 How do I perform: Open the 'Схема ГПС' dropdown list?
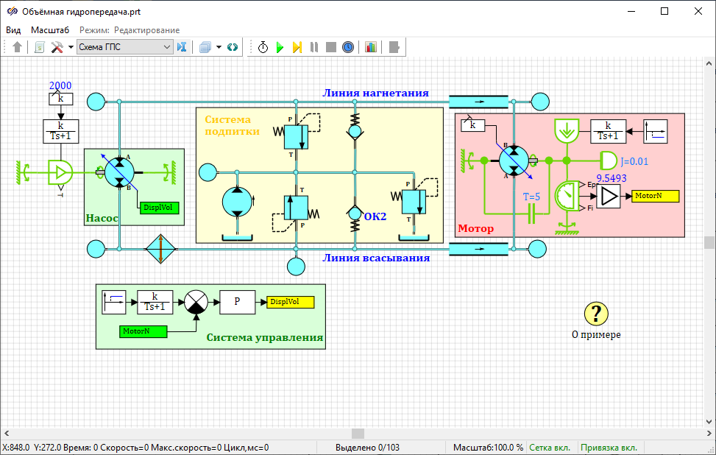(166, 47)
